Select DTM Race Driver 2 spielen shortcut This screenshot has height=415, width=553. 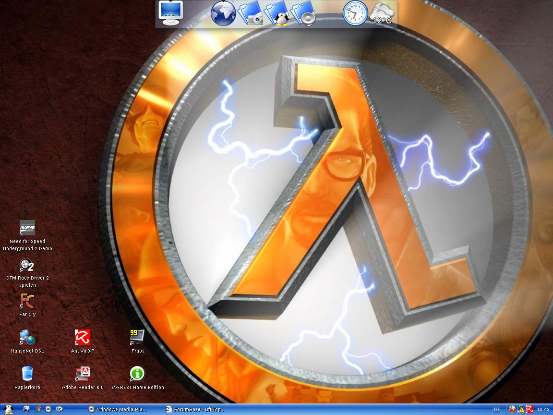pyautogui.click(x=27, y=273)
